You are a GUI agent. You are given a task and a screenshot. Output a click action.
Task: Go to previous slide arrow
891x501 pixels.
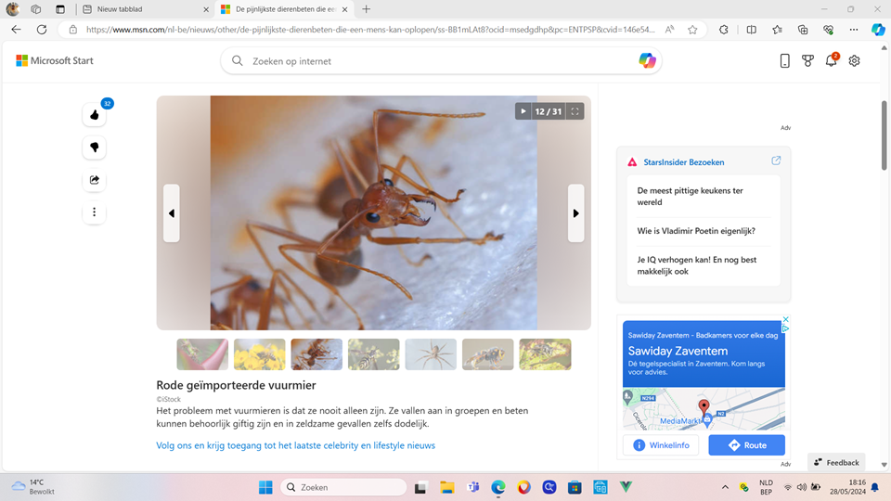172,213
